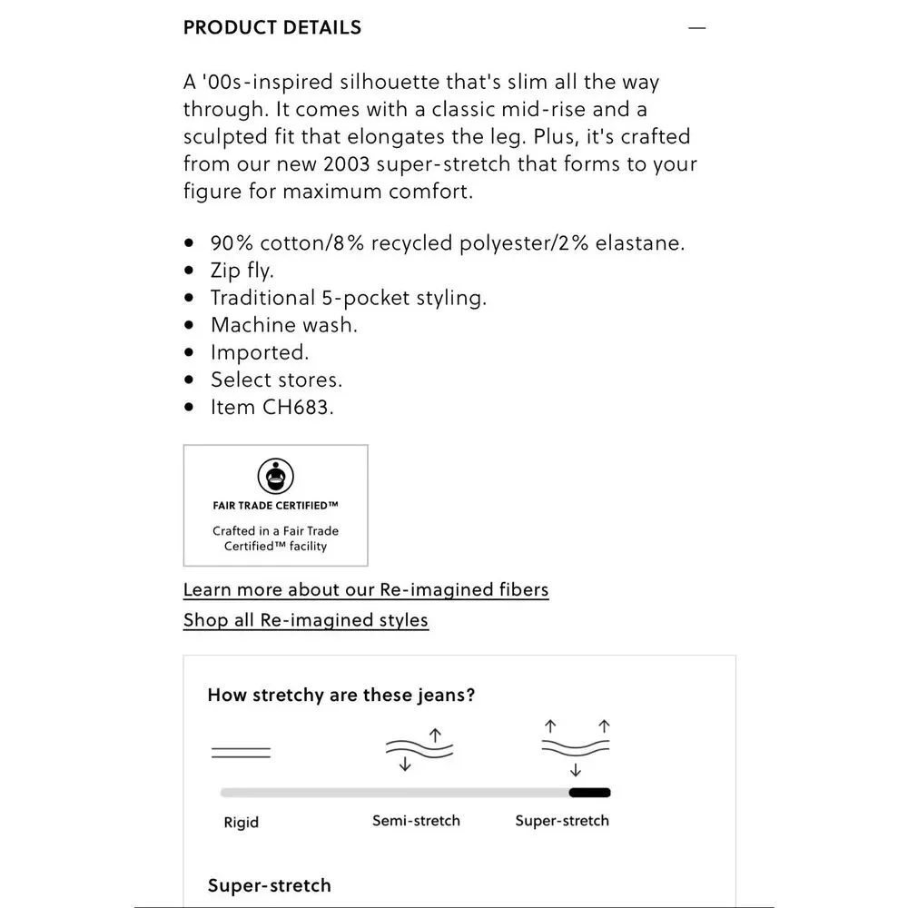
Task: Click the Rigid straight-lines icon
Action: [241, 753]
